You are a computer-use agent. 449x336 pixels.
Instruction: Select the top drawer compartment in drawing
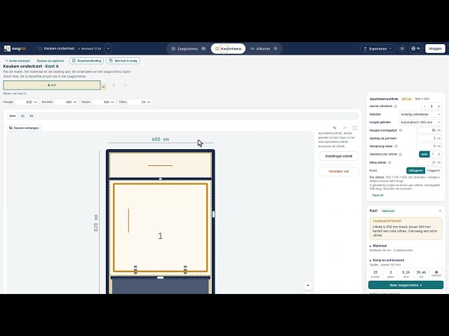161,165
